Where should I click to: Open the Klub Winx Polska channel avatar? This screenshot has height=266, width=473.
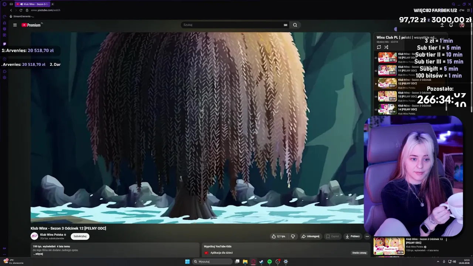click(x=34, y=236)
